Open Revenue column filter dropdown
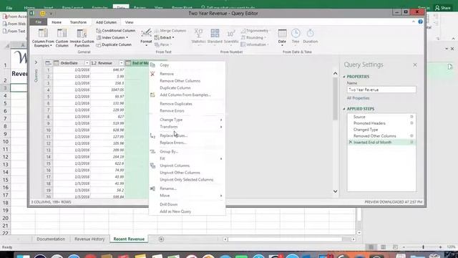This screenshot has height=258, width=458. coord(121,63)
